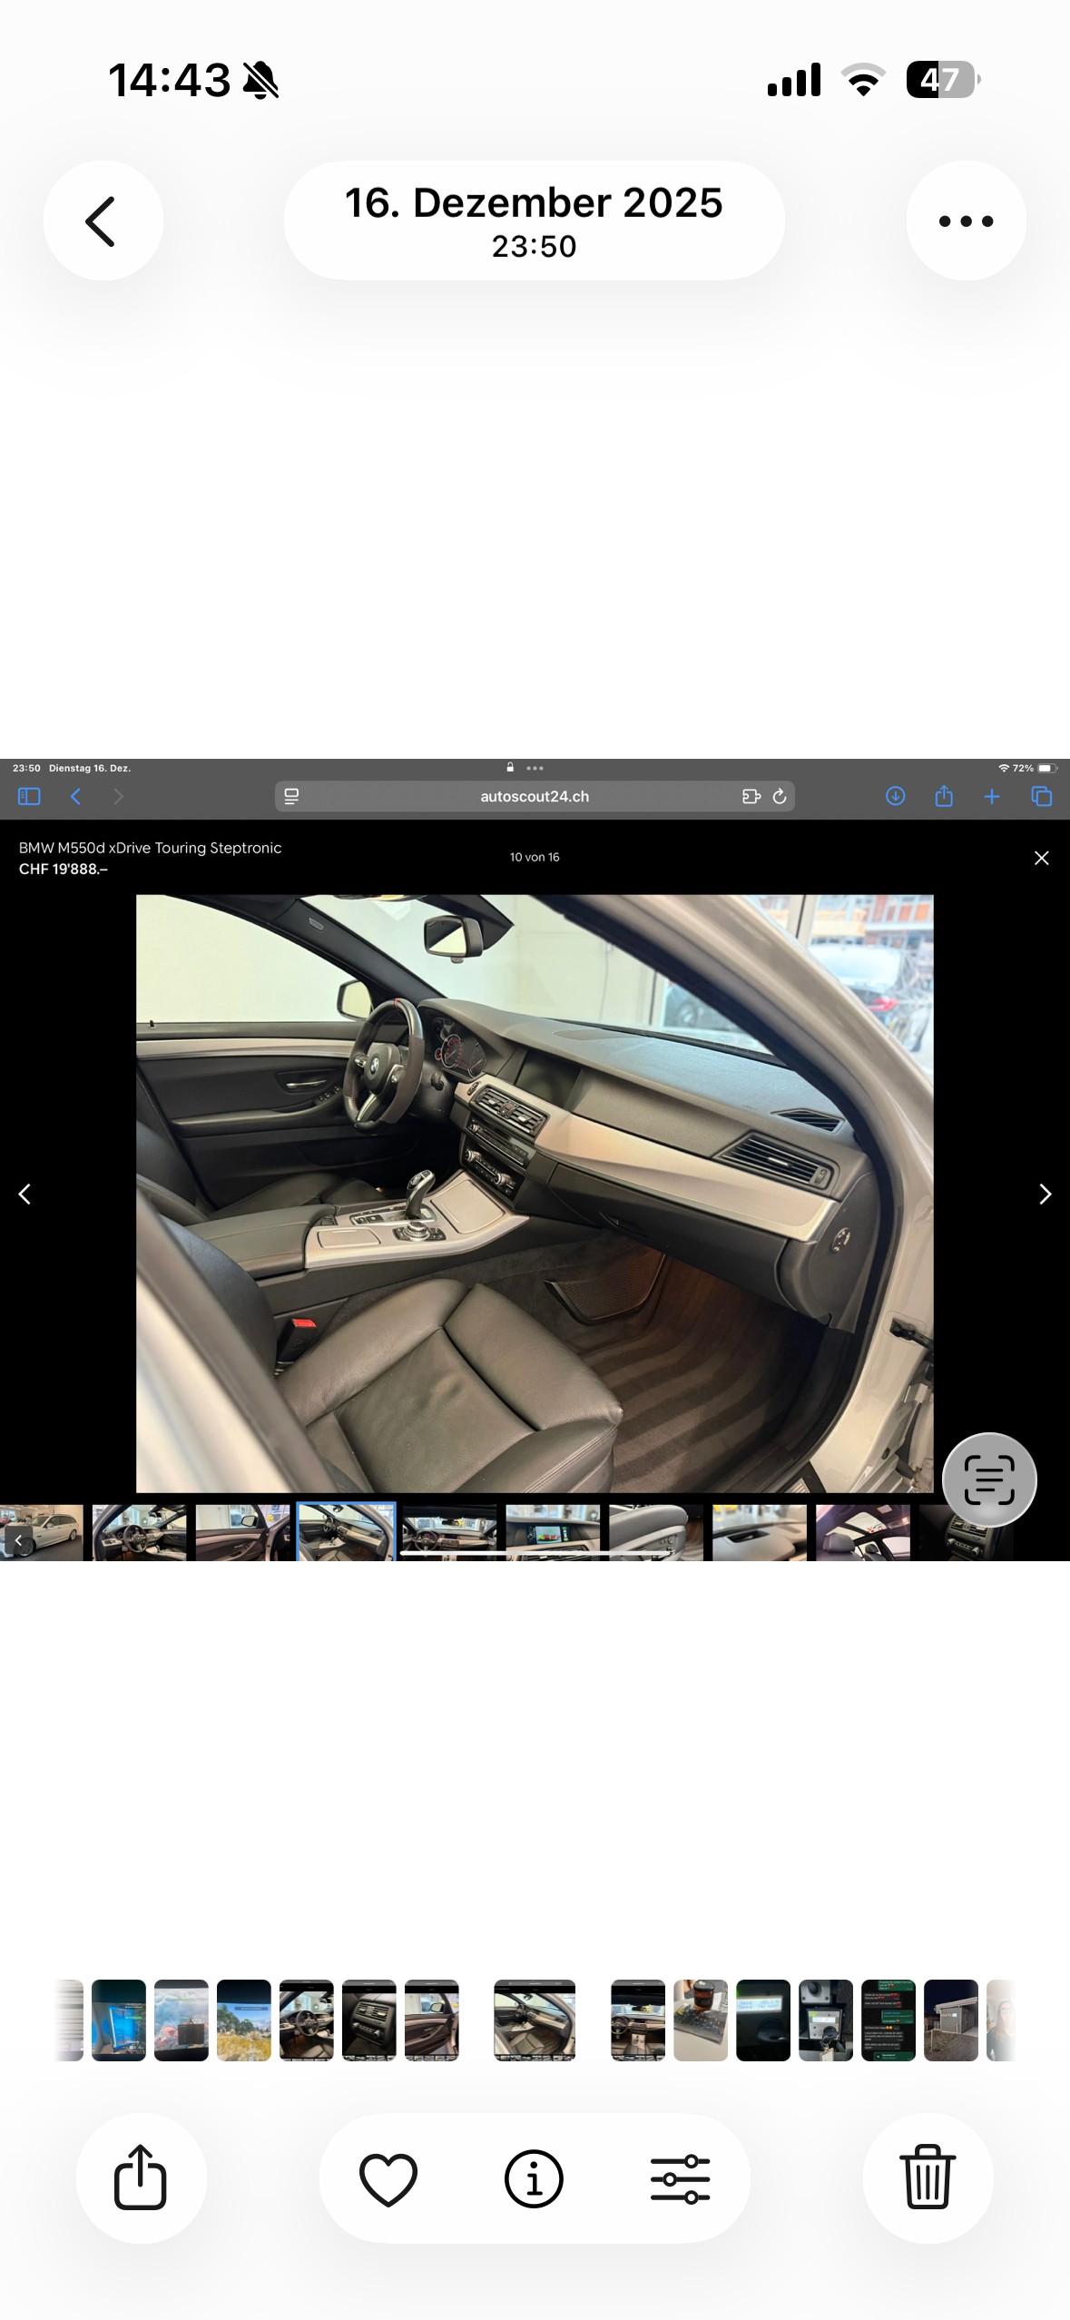Open the dark display photo in the strip
1070x2320 pixels.
click(763, 2020)
